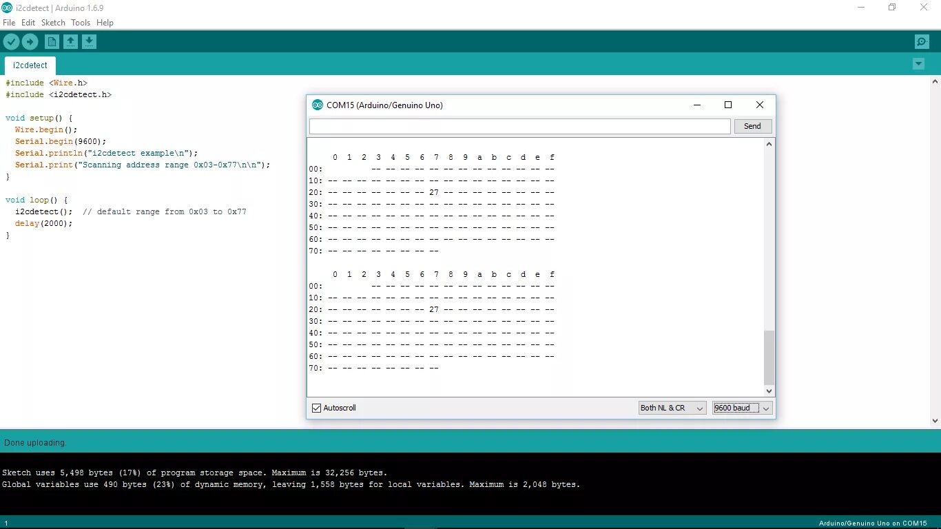Open a sketch with up-arrow icon
Viewport: 941px width, 529px height.
[x=70, y=42]
